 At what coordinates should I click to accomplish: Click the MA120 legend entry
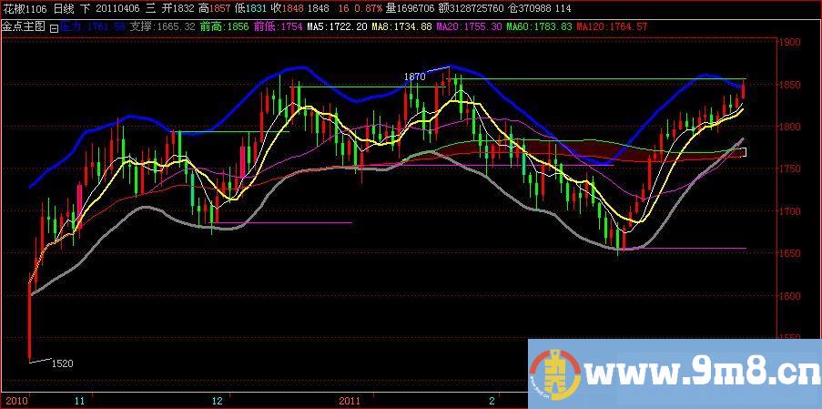tap(611, 27)
